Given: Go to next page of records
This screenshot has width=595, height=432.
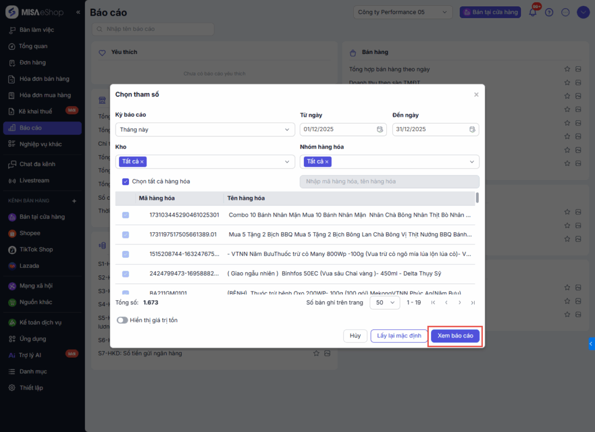Looking at the screenshot, I should (x=460, y=303).
